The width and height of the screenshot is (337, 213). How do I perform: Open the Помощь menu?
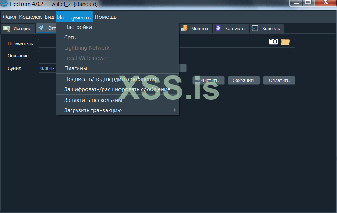(x=106, y=17)
